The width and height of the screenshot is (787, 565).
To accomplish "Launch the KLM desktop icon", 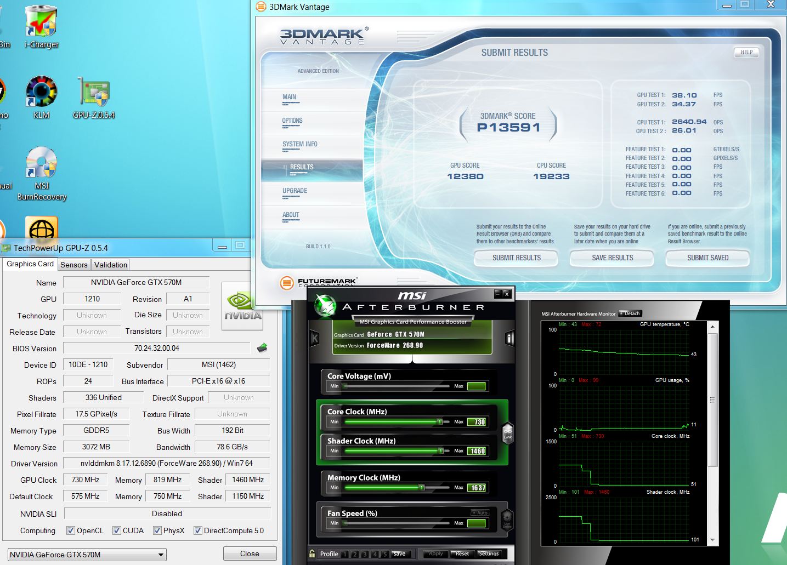I will 42,98.
